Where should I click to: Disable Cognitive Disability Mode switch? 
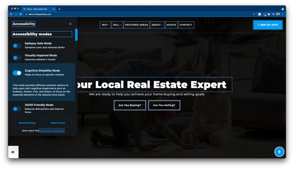(x=17, y=73)
